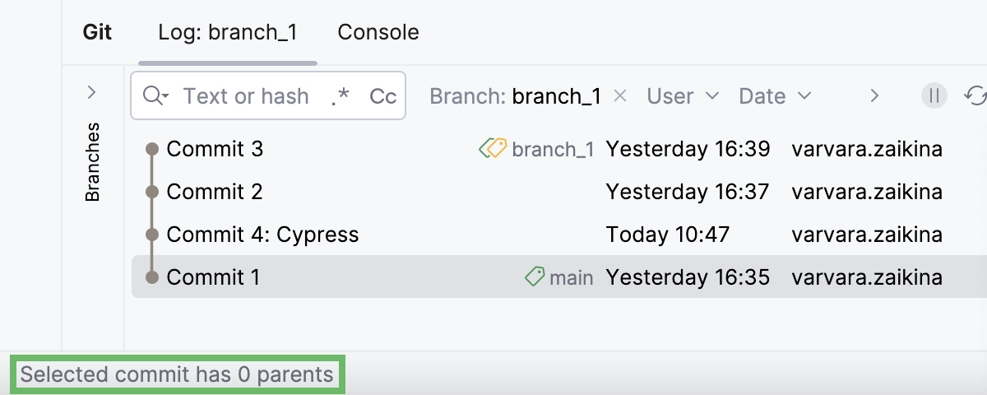The image size is (987, 395).
Task: Open the User filter dropdown
Action: click(x=683, y=96)
